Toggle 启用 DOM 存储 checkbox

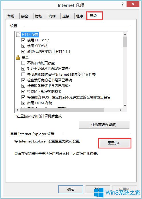23,103
